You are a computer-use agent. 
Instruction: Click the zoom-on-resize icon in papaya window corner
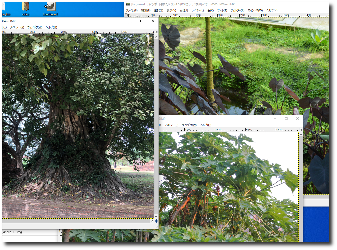pyautogui.click(x=301, y=130)
